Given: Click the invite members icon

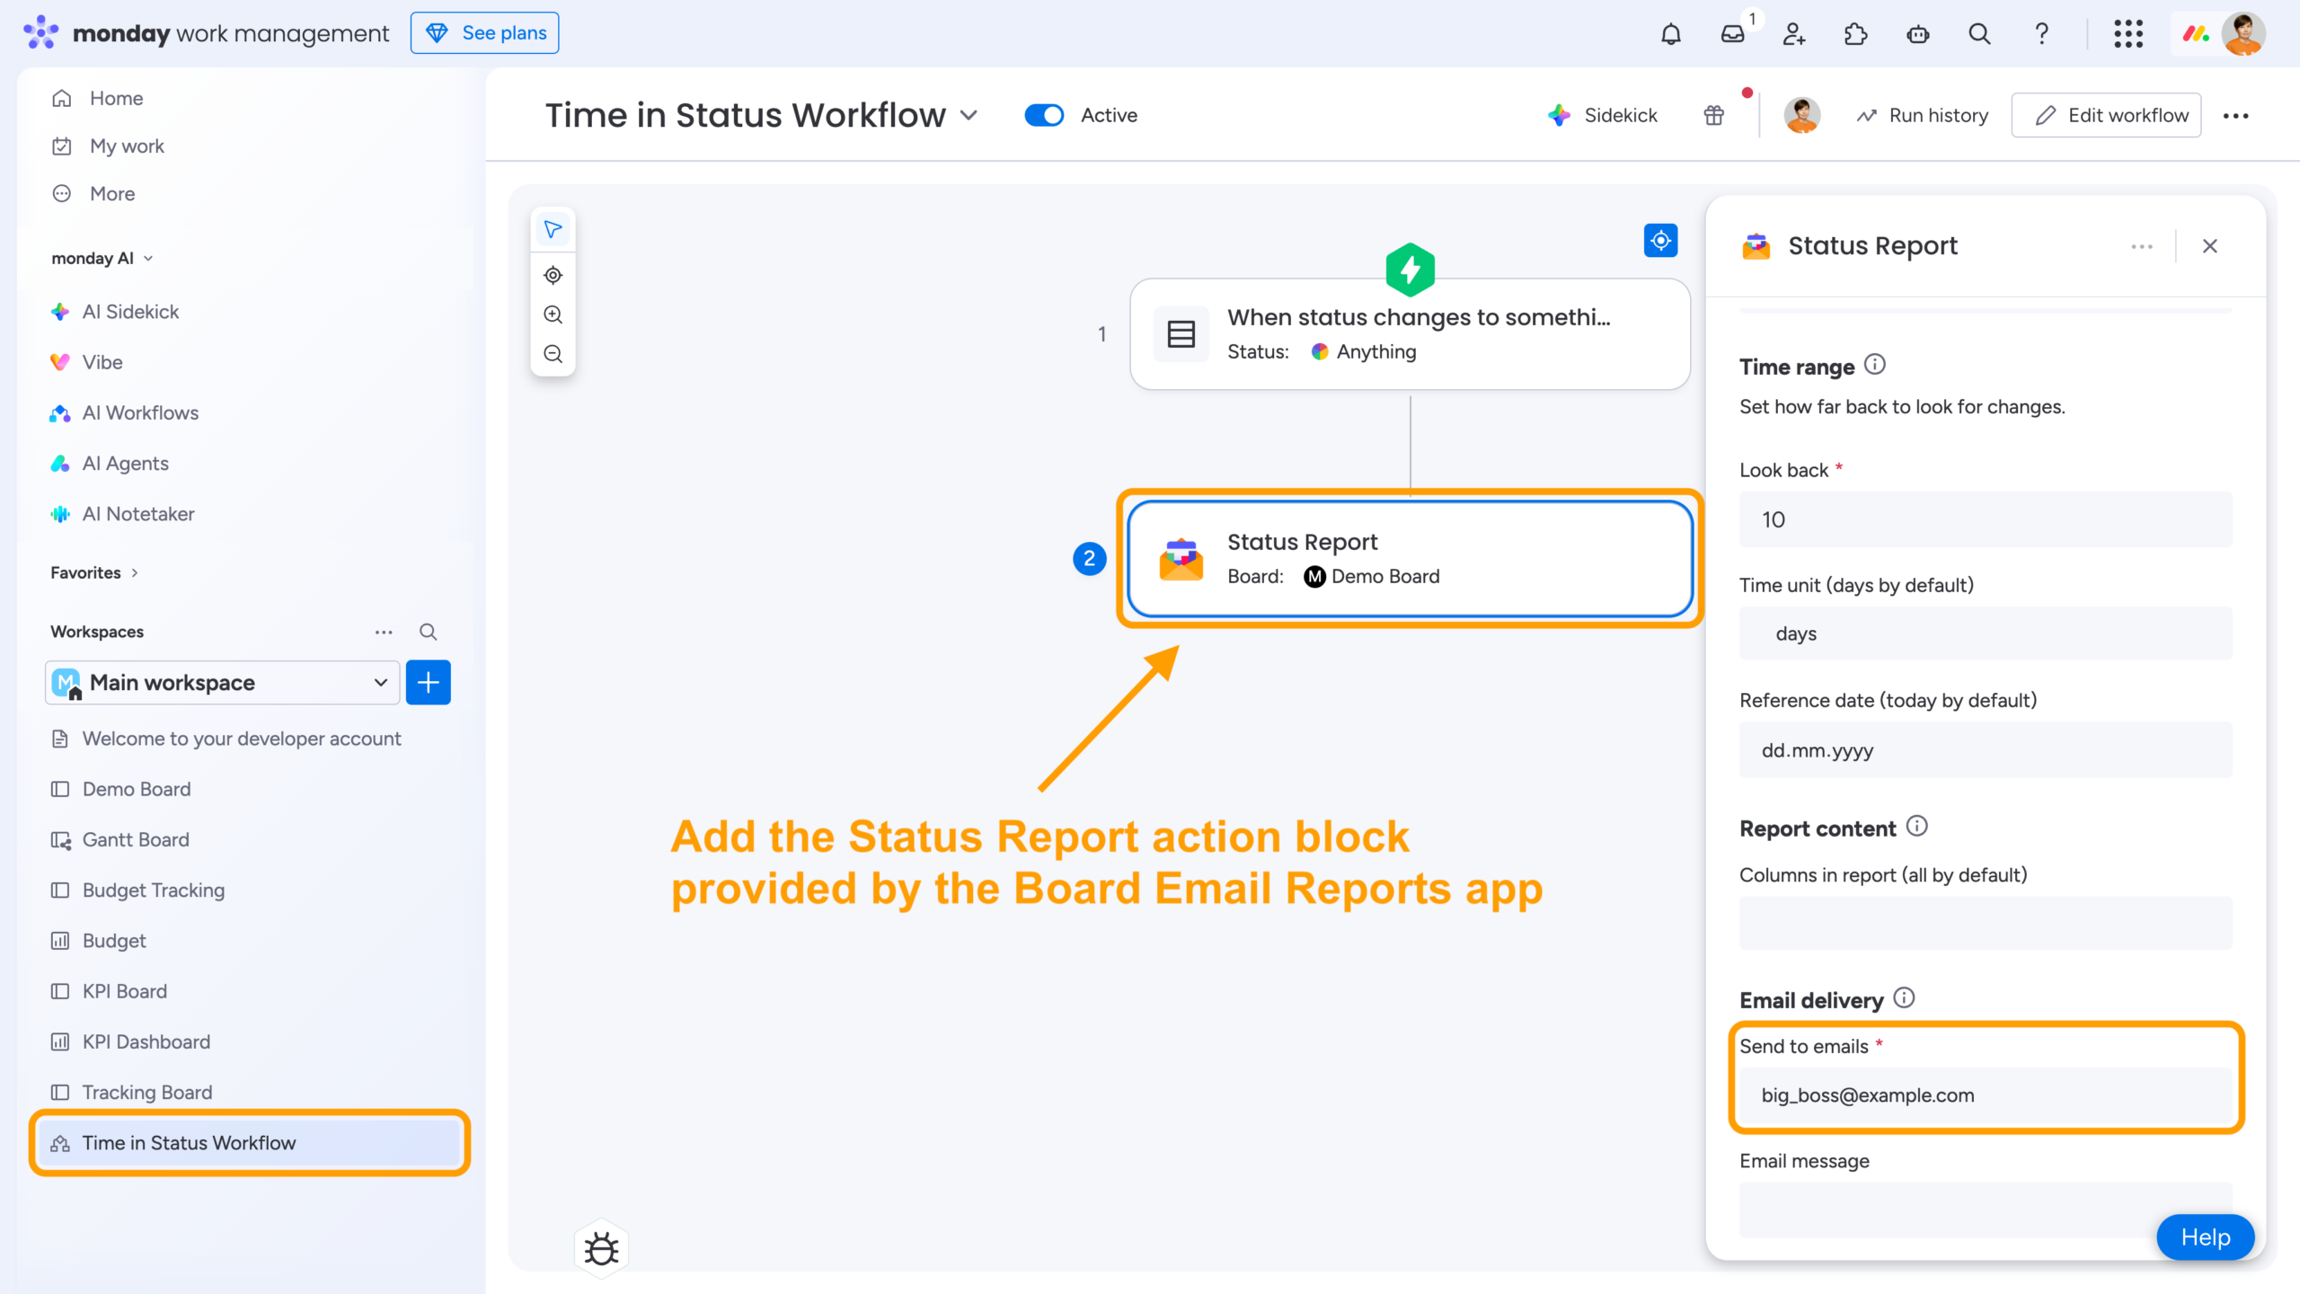Looking at the screenshot, I should point(1793,33).
